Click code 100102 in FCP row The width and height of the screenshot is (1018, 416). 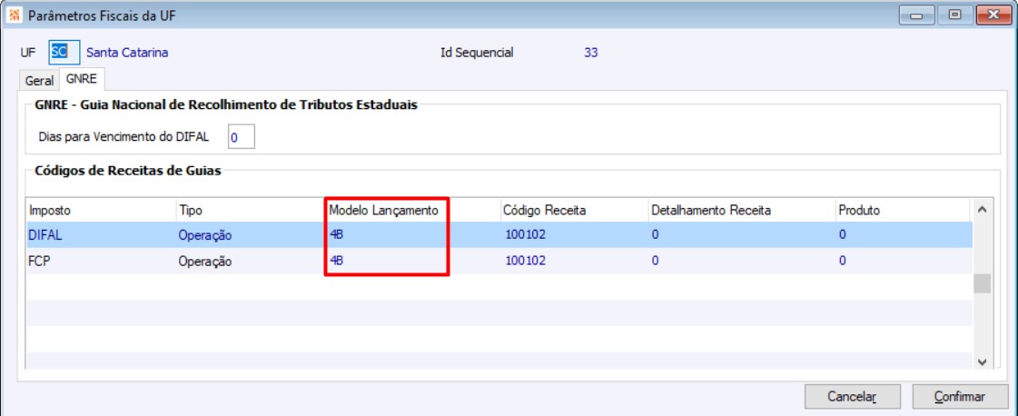[x=526, y=261]
